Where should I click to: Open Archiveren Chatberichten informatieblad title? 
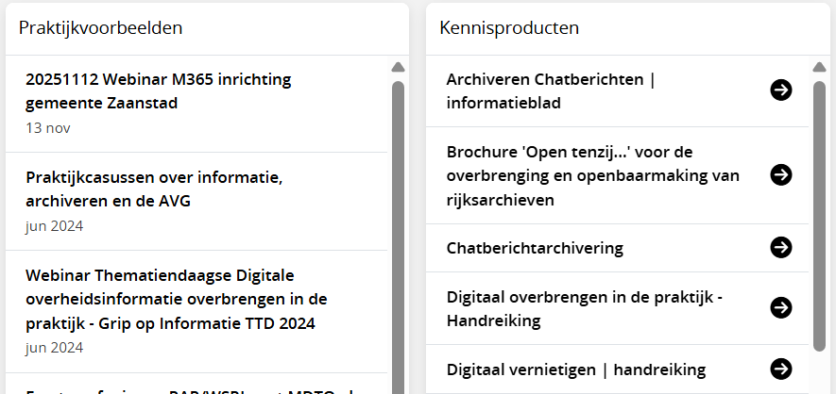[x=551, y=90]
